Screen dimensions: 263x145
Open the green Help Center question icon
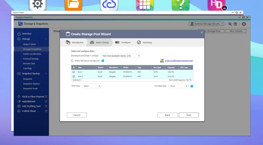(x=181, y=5)
